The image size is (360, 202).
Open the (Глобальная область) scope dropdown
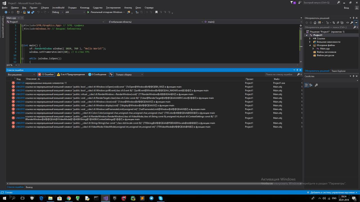tap(156, 22)
